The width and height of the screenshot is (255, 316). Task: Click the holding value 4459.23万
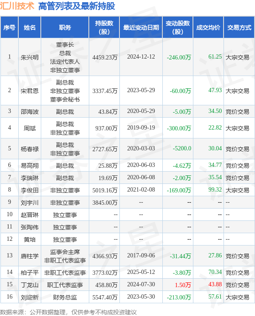click(105, 57)
